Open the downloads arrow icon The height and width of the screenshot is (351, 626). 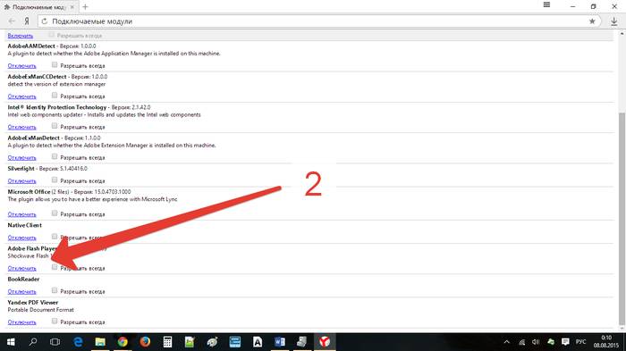[x=614, y=21]
